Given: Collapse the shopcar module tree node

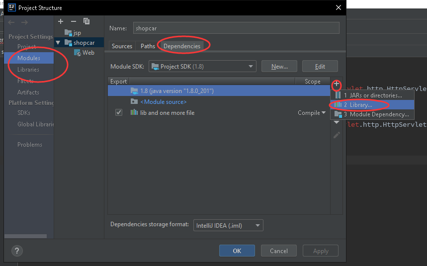Looking at the screenshot, I should click(x=58, y=43).
